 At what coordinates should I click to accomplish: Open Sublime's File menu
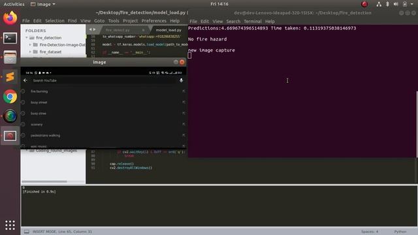click(26, 21)
